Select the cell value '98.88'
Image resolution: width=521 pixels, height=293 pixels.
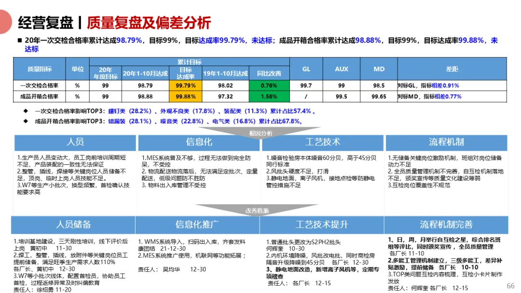click(x=145, y=96)
